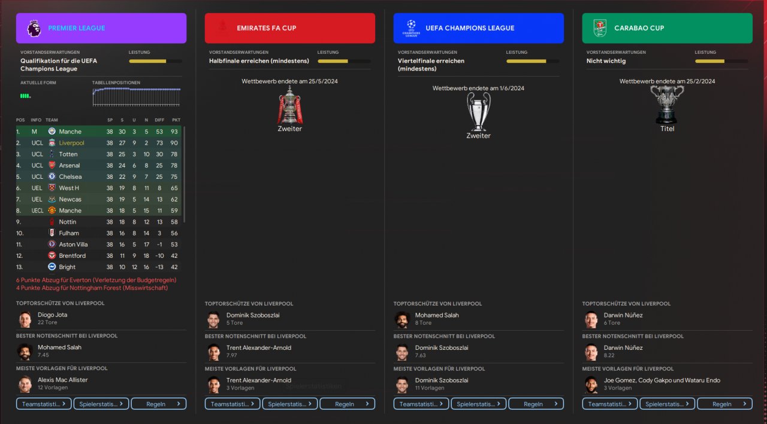Click Premier League Leistung progress bar
The image size is (767, 424).
click(x=155, y=61)
